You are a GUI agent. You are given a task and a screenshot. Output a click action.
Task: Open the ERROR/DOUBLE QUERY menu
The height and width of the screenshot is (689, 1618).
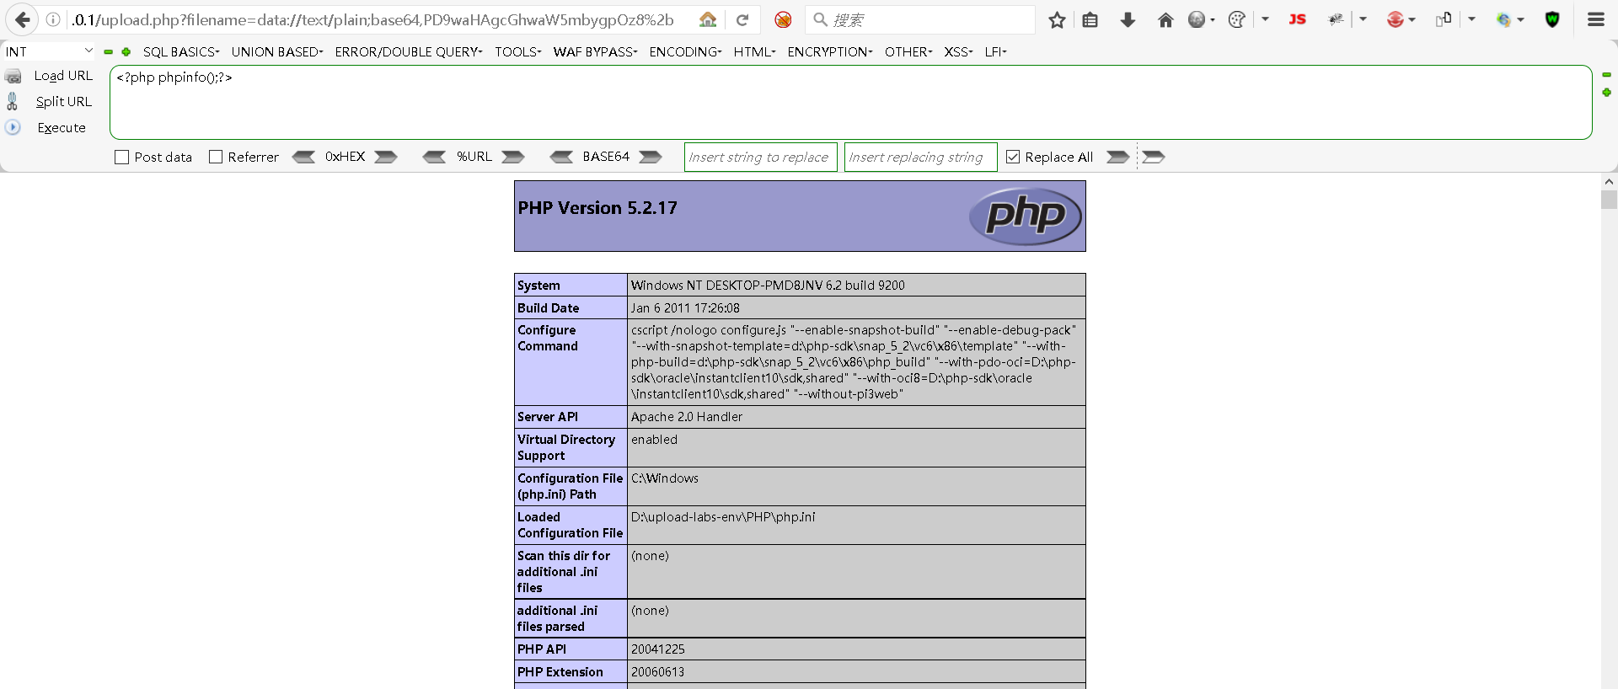pos(409,51)
